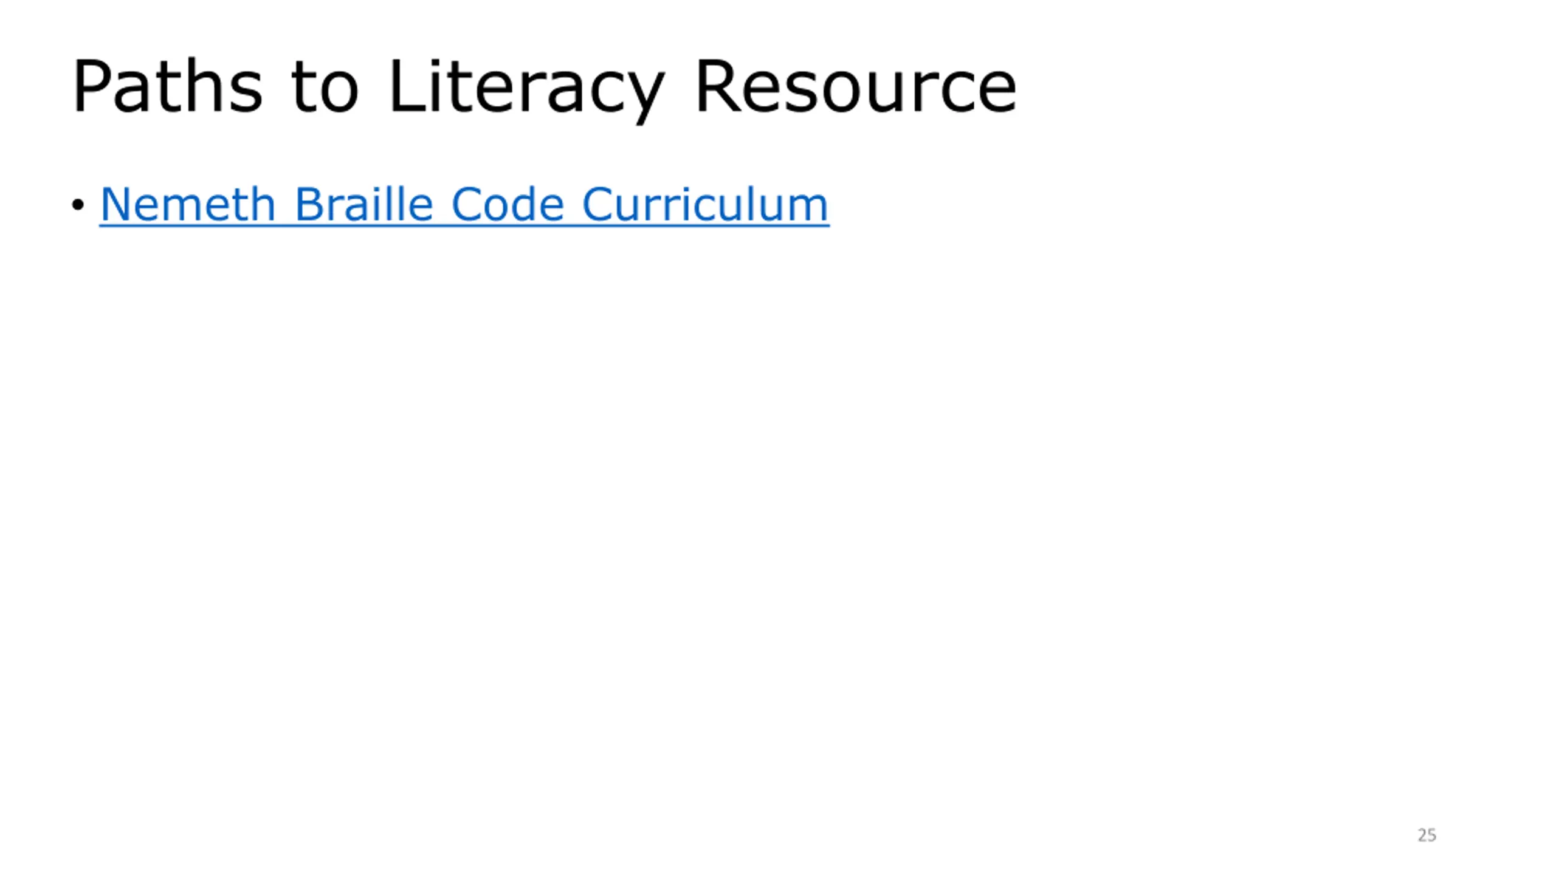Click the word "Literacy" in the title

(x=526, y=90)
